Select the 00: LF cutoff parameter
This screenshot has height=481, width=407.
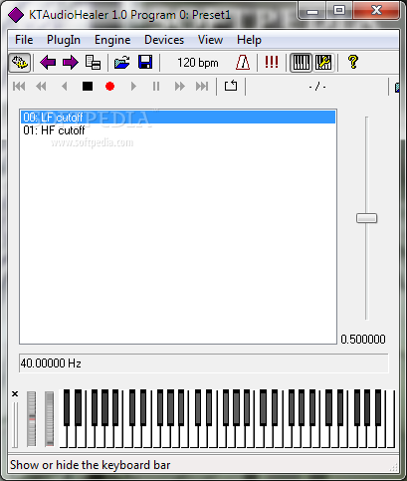pyautogui.click(x=178, y=118)
